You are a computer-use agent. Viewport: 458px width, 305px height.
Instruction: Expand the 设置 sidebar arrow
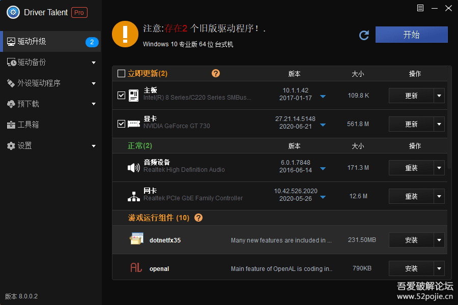[x=94, y=146]
